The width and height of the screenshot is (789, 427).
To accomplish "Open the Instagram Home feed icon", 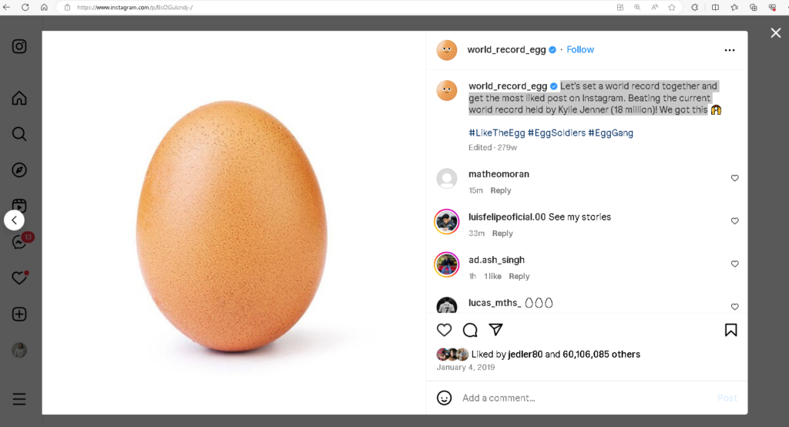I will click(x=19, y=99).
